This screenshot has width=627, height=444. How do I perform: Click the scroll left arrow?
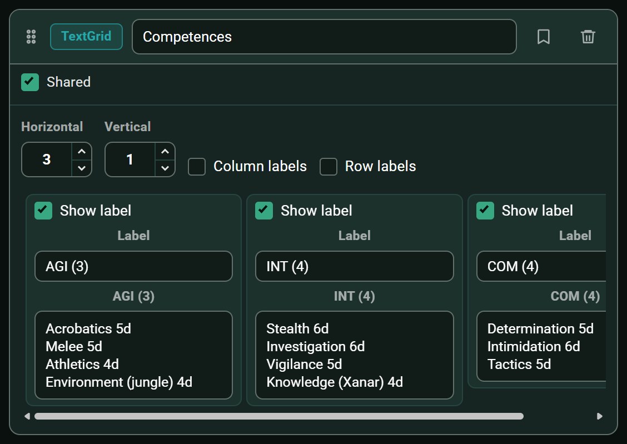pos(27,416)
